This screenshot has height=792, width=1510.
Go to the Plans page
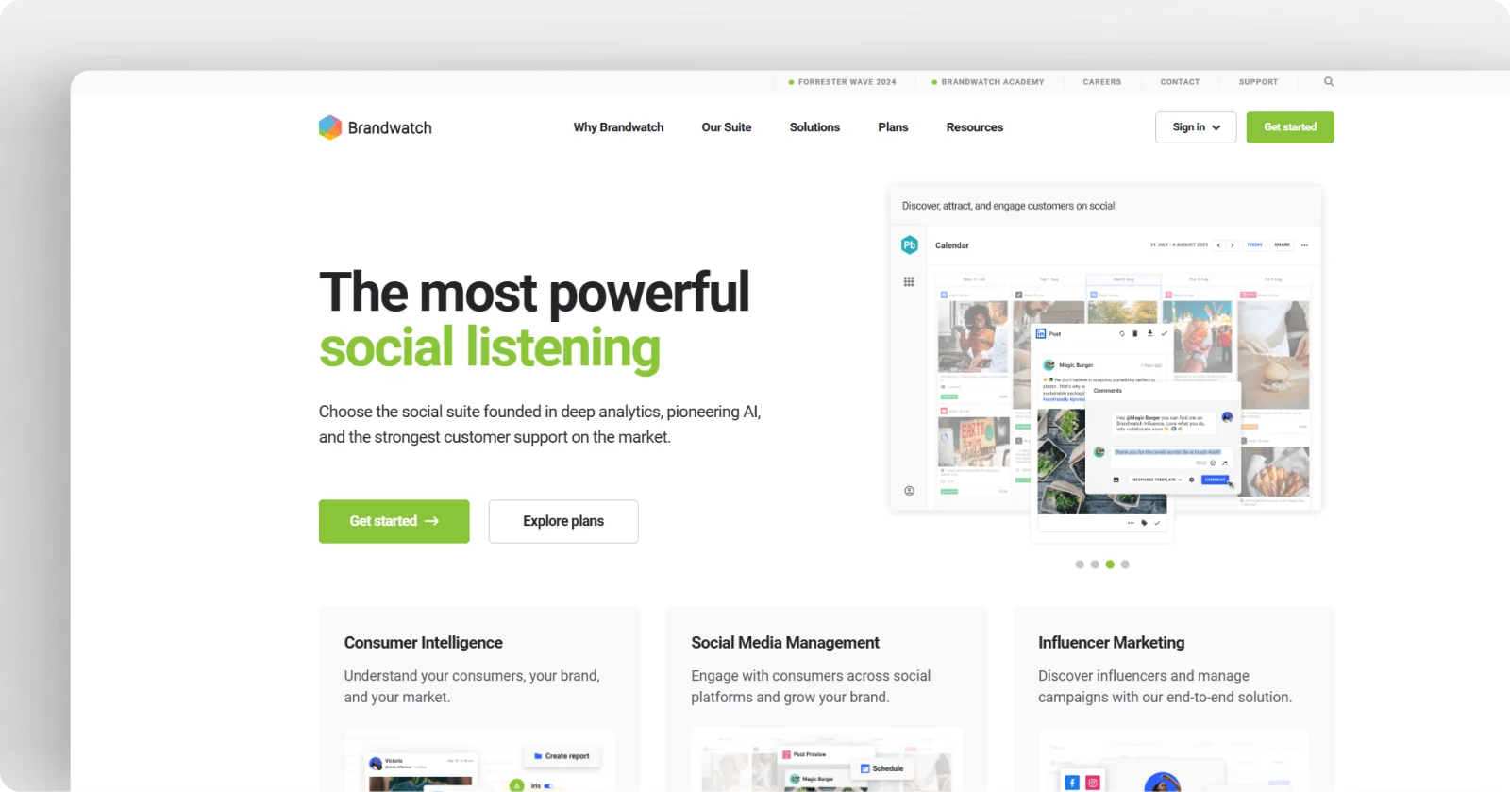tap(893, 127)
